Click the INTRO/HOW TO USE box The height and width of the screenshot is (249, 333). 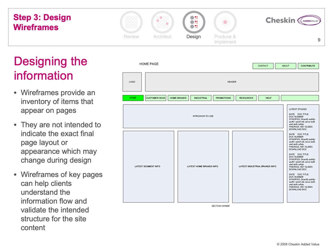point(203,116)
